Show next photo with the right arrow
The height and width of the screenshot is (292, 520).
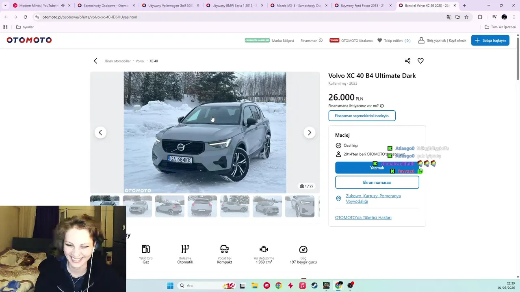(x=309, y=133)
